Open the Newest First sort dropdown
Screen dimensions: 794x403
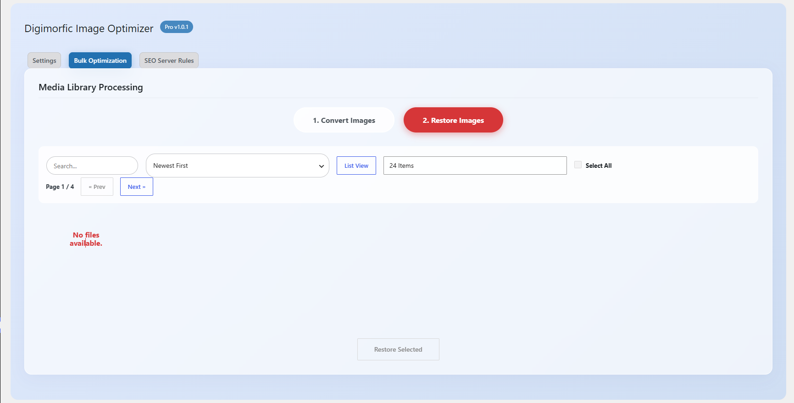pyautogui.click(x=238, y=166)
